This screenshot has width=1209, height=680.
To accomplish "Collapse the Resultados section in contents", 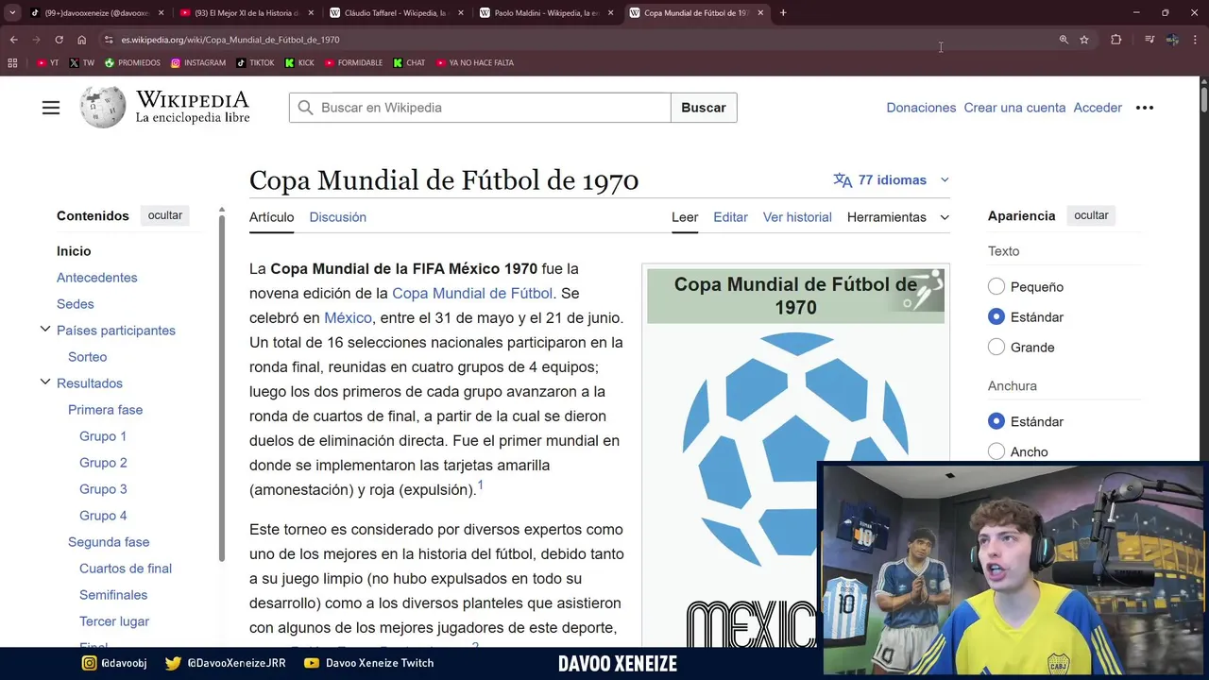I will tap(45, 382).
